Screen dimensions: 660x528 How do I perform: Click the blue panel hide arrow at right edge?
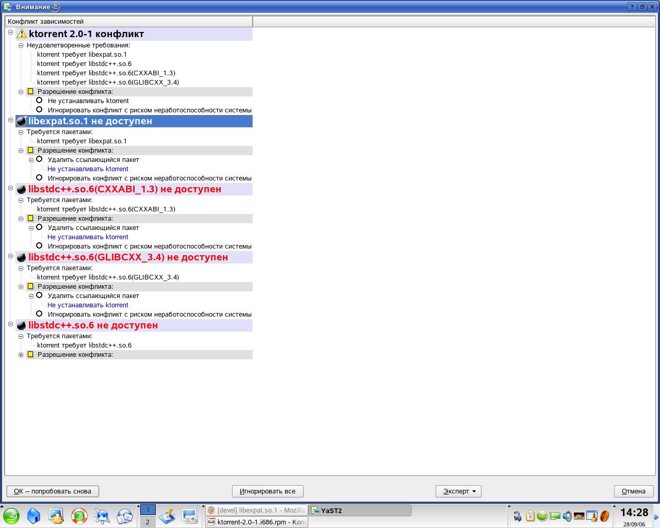tap(656, 516)
